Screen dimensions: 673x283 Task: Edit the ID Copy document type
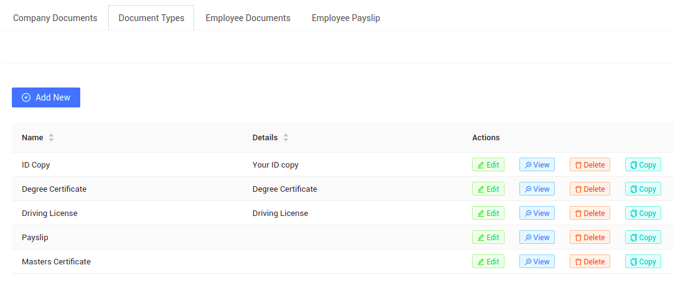pos(488,165)
